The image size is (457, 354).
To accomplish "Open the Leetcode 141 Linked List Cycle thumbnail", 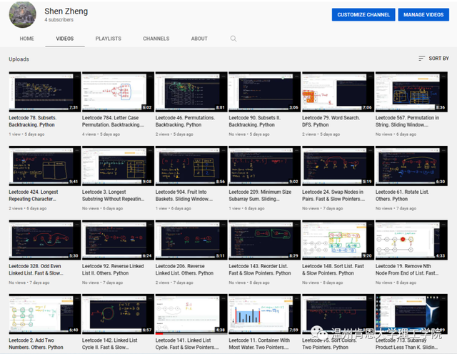I will 191,314.
